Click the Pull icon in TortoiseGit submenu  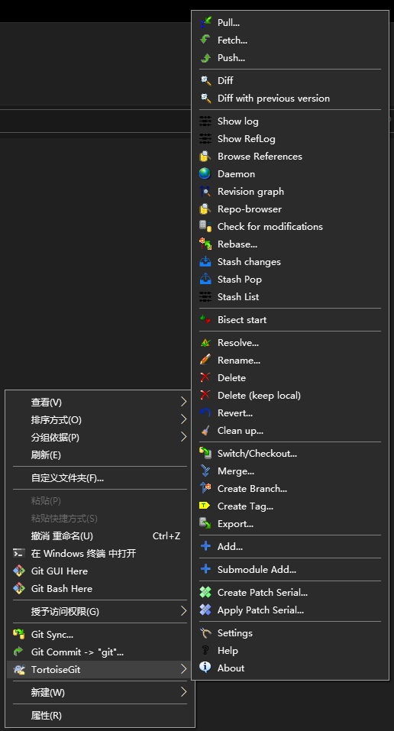205,22
